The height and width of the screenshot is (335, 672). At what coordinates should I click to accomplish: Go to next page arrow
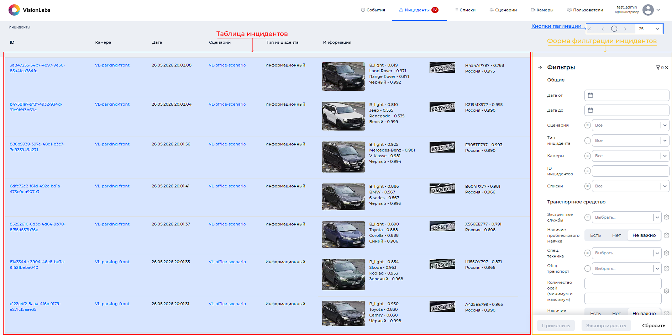click(x=625, y=29)
